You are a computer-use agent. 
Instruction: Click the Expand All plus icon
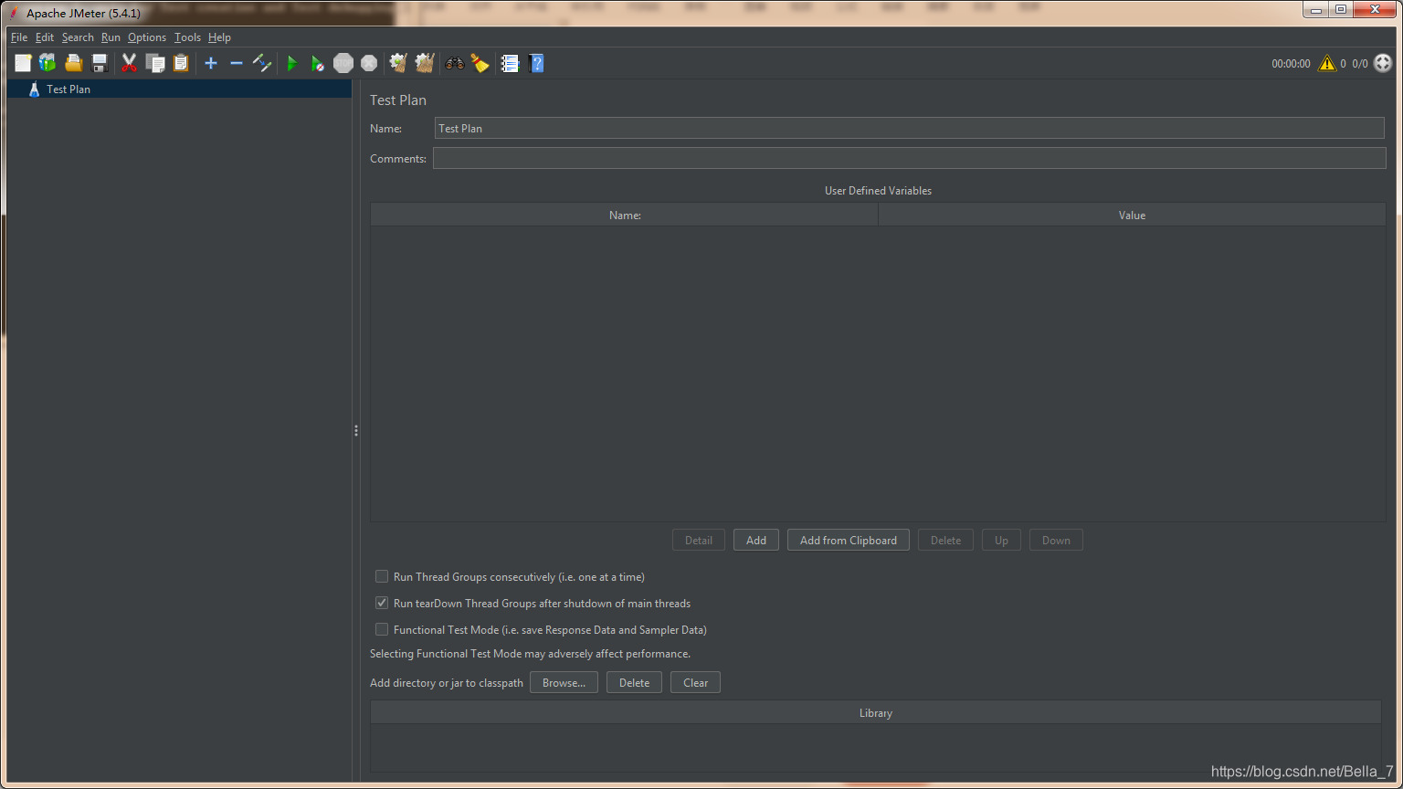211,63
